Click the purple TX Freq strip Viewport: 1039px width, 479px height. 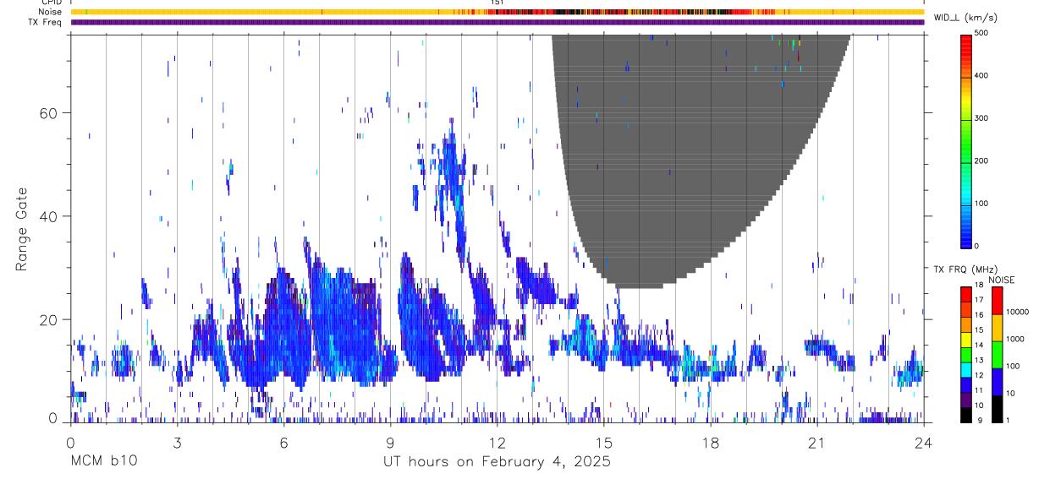(498, 22)
